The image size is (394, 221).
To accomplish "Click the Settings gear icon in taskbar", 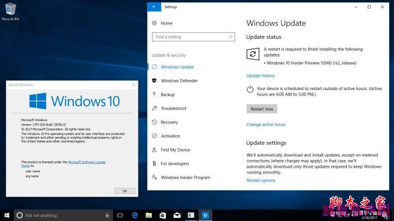I will click(205, 215).
